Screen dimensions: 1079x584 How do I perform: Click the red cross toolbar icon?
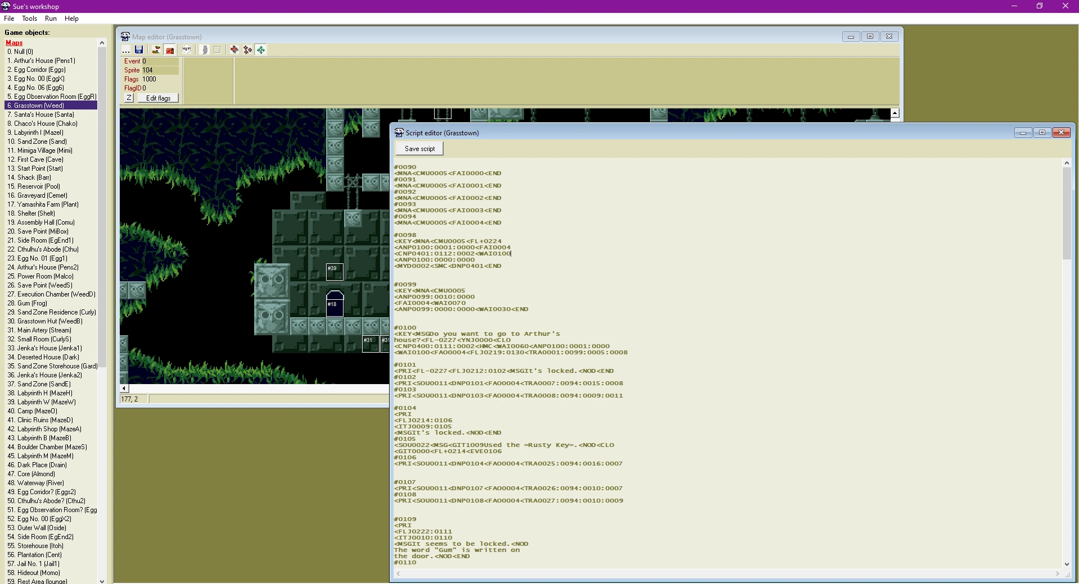pos(234,49)
